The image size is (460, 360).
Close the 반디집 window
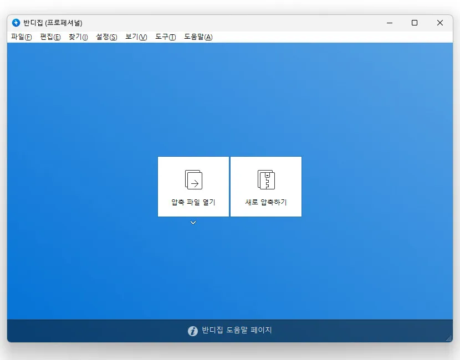tap(439, 23)
